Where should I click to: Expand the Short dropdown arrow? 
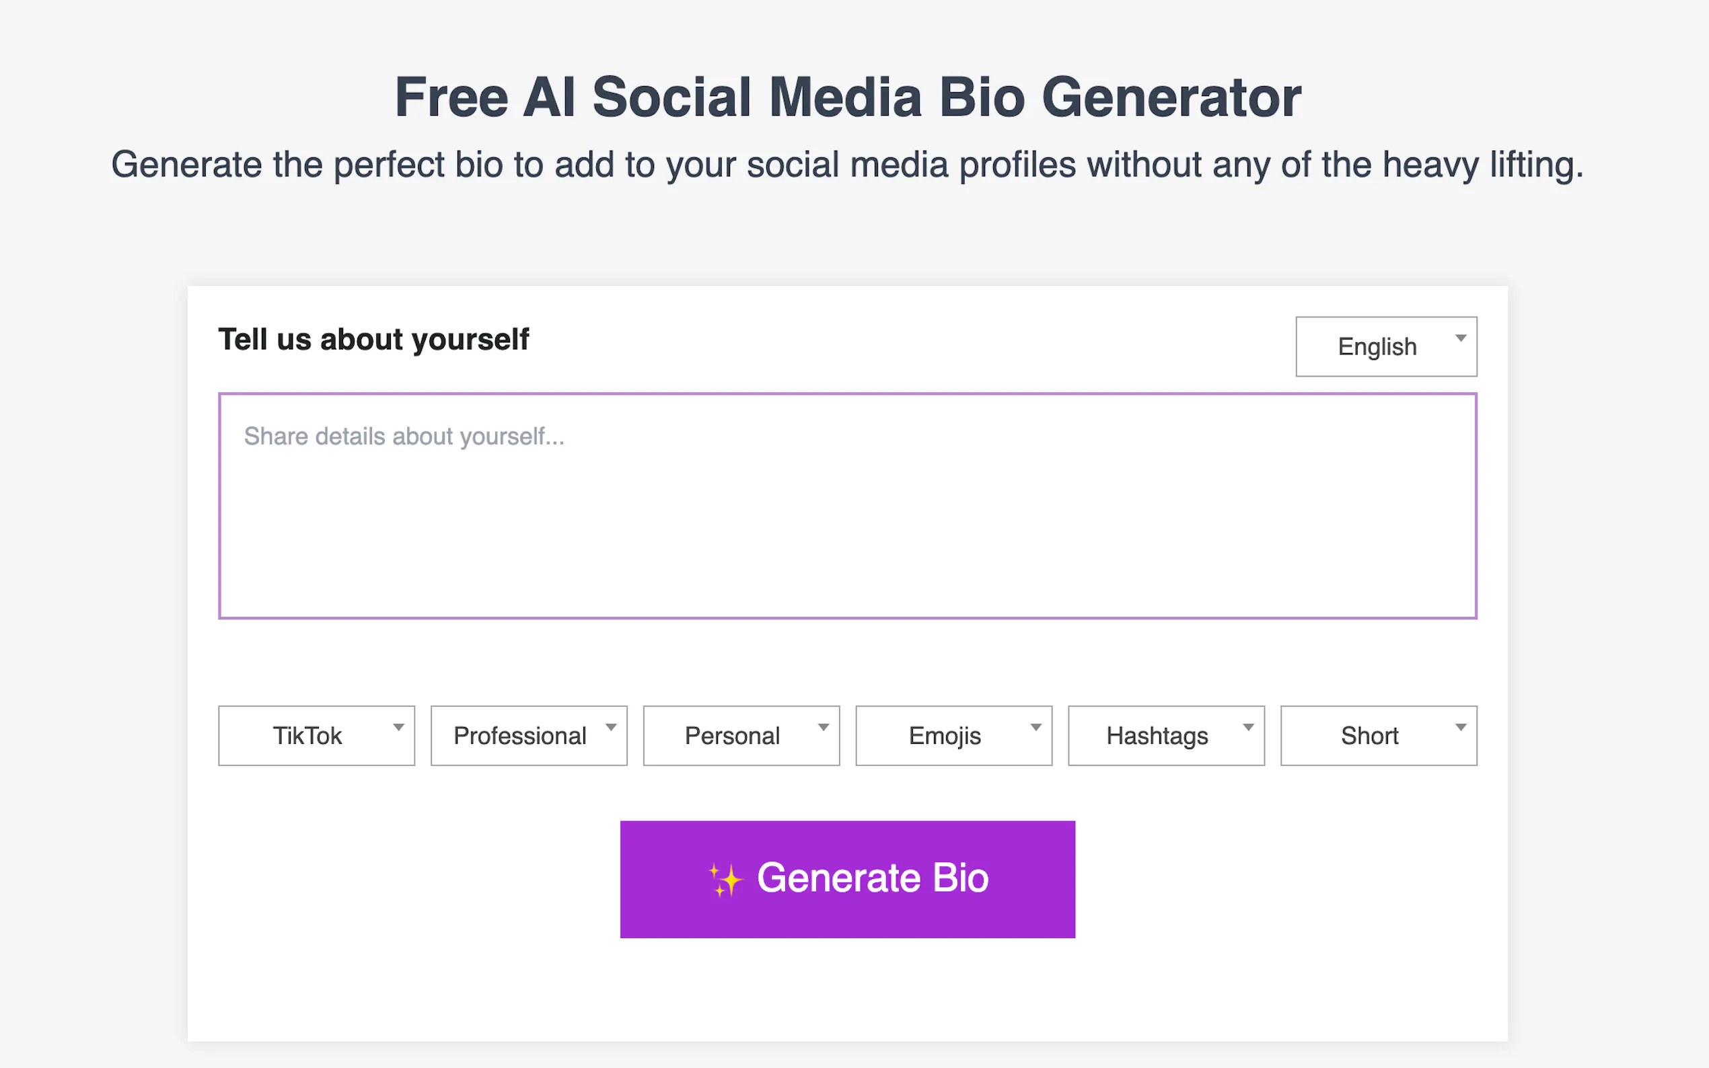coord(1461,727)
